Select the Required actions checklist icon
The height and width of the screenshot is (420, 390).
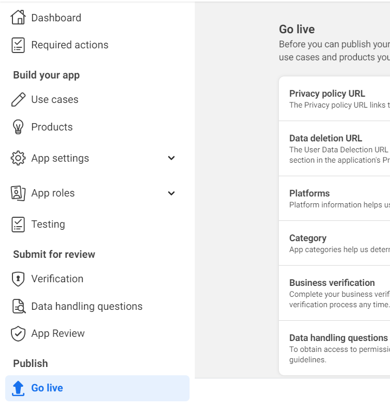(x=18, y=45)
